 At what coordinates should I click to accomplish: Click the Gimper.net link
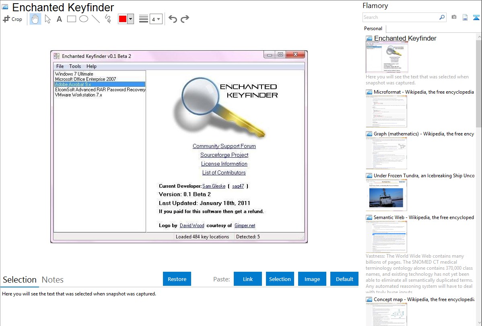tap(245, 225)
